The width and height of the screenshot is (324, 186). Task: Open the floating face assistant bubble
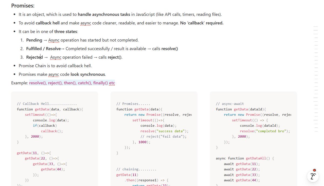click(313, 176)
